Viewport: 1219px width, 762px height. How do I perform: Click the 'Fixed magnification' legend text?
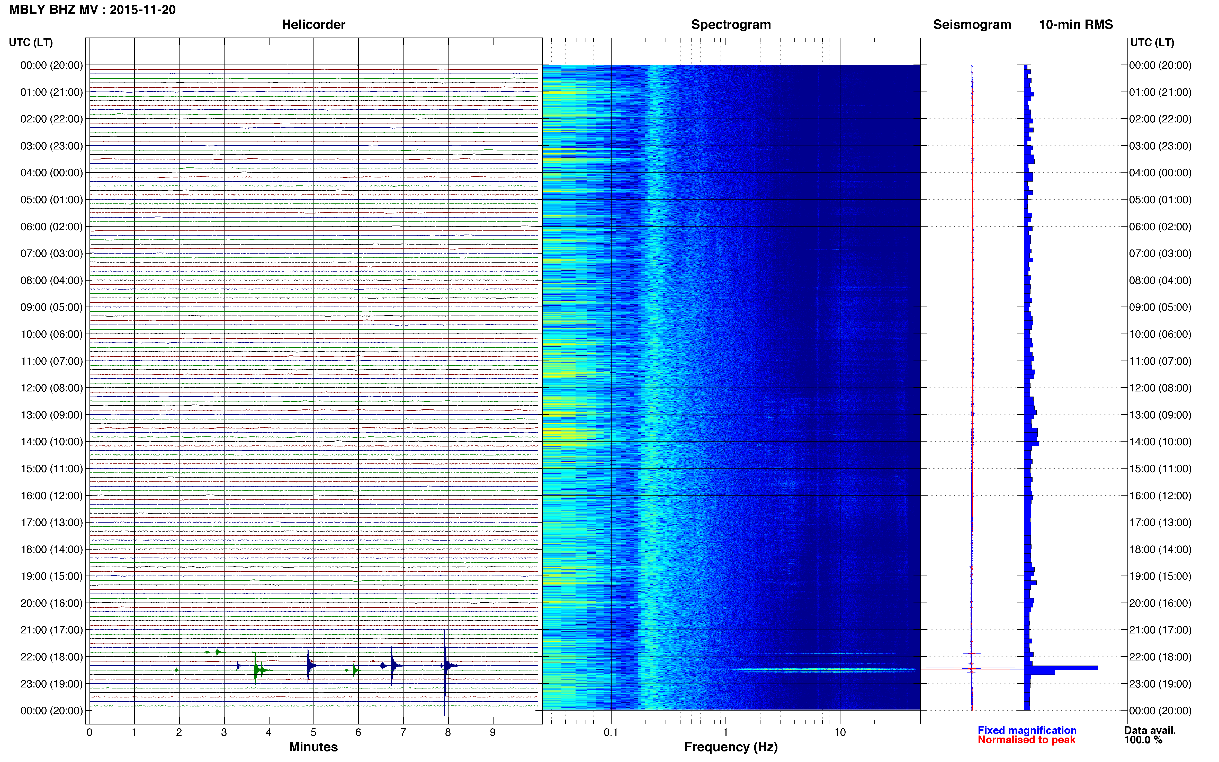(x=1027, y=730)
